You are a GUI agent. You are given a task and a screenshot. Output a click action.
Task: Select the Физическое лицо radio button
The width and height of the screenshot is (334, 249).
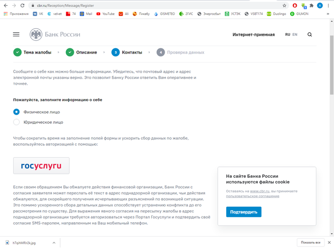(x=17, y=112)
